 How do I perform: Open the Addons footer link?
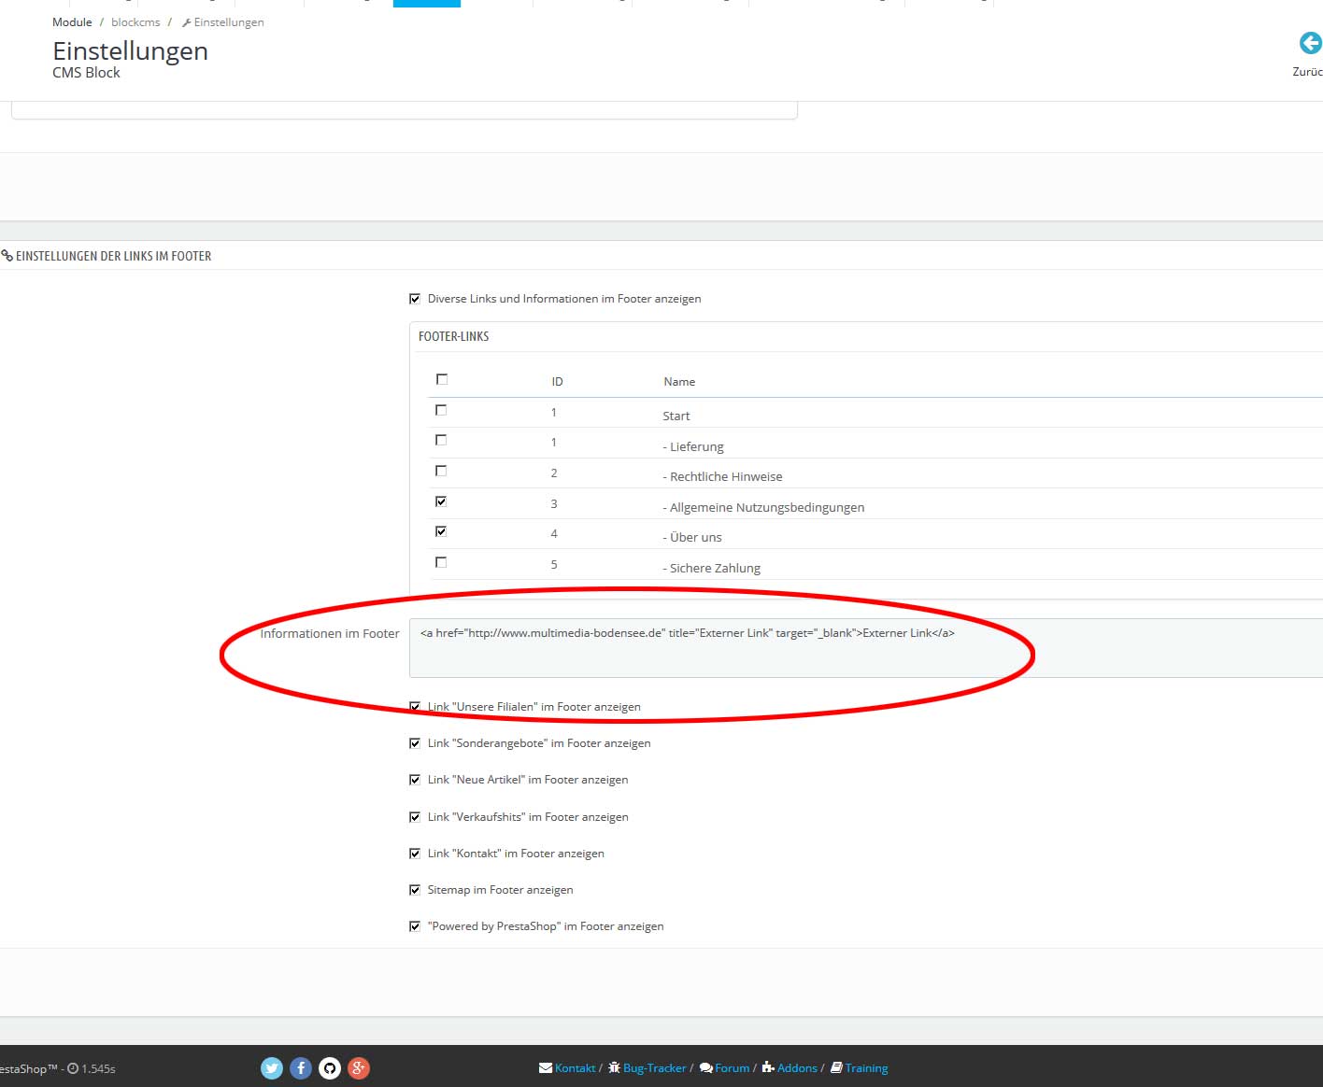click(797, 1068)
